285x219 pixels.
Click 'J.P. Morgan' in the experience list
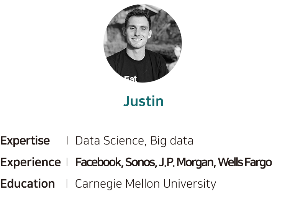(186, 162)
